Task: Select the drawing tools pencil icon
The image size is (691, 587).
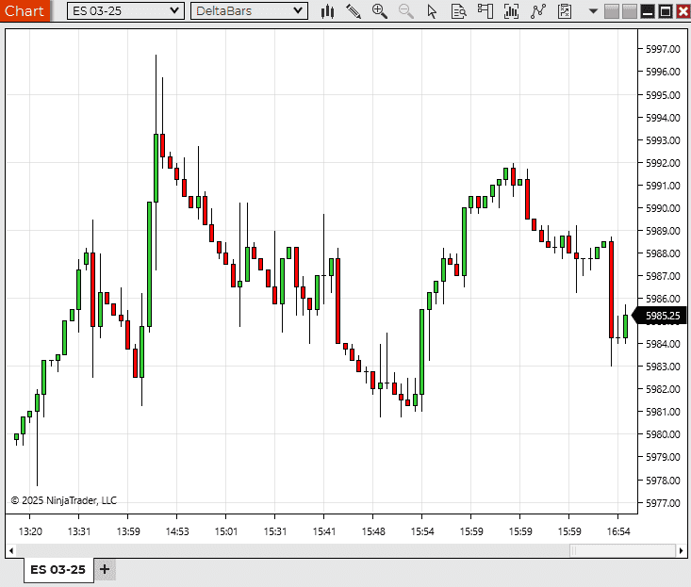Action: click(354, 11)
